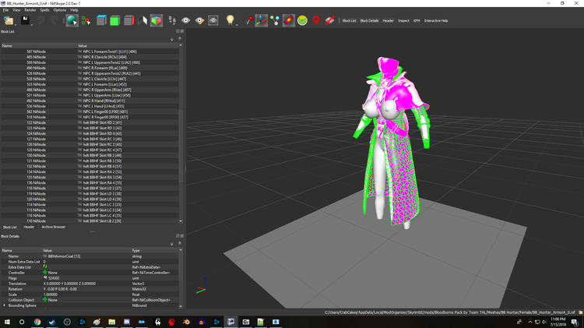Float the Block List panel
This screenshot has height=328, width=584.
click(x=178, y=31)
